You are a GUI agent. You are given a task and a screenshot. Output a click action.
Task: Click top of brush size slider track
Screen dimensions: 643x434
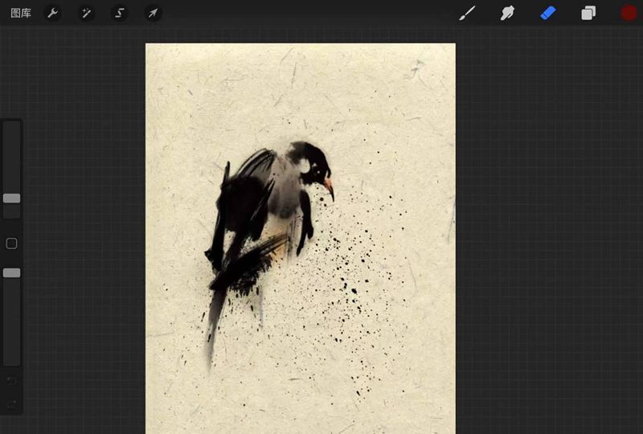click(11, 129)
